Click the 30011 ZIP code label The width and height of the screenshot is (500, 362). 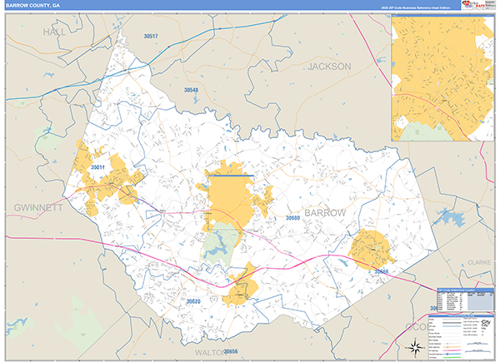pos(97,167)
